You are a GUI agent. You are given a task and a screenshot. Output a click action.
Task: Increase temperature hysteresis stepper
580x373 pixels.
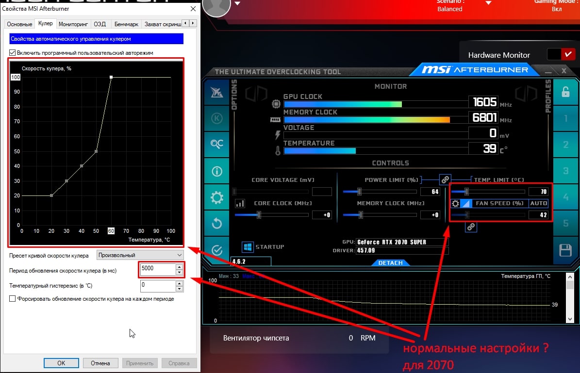tap(179, 284)
